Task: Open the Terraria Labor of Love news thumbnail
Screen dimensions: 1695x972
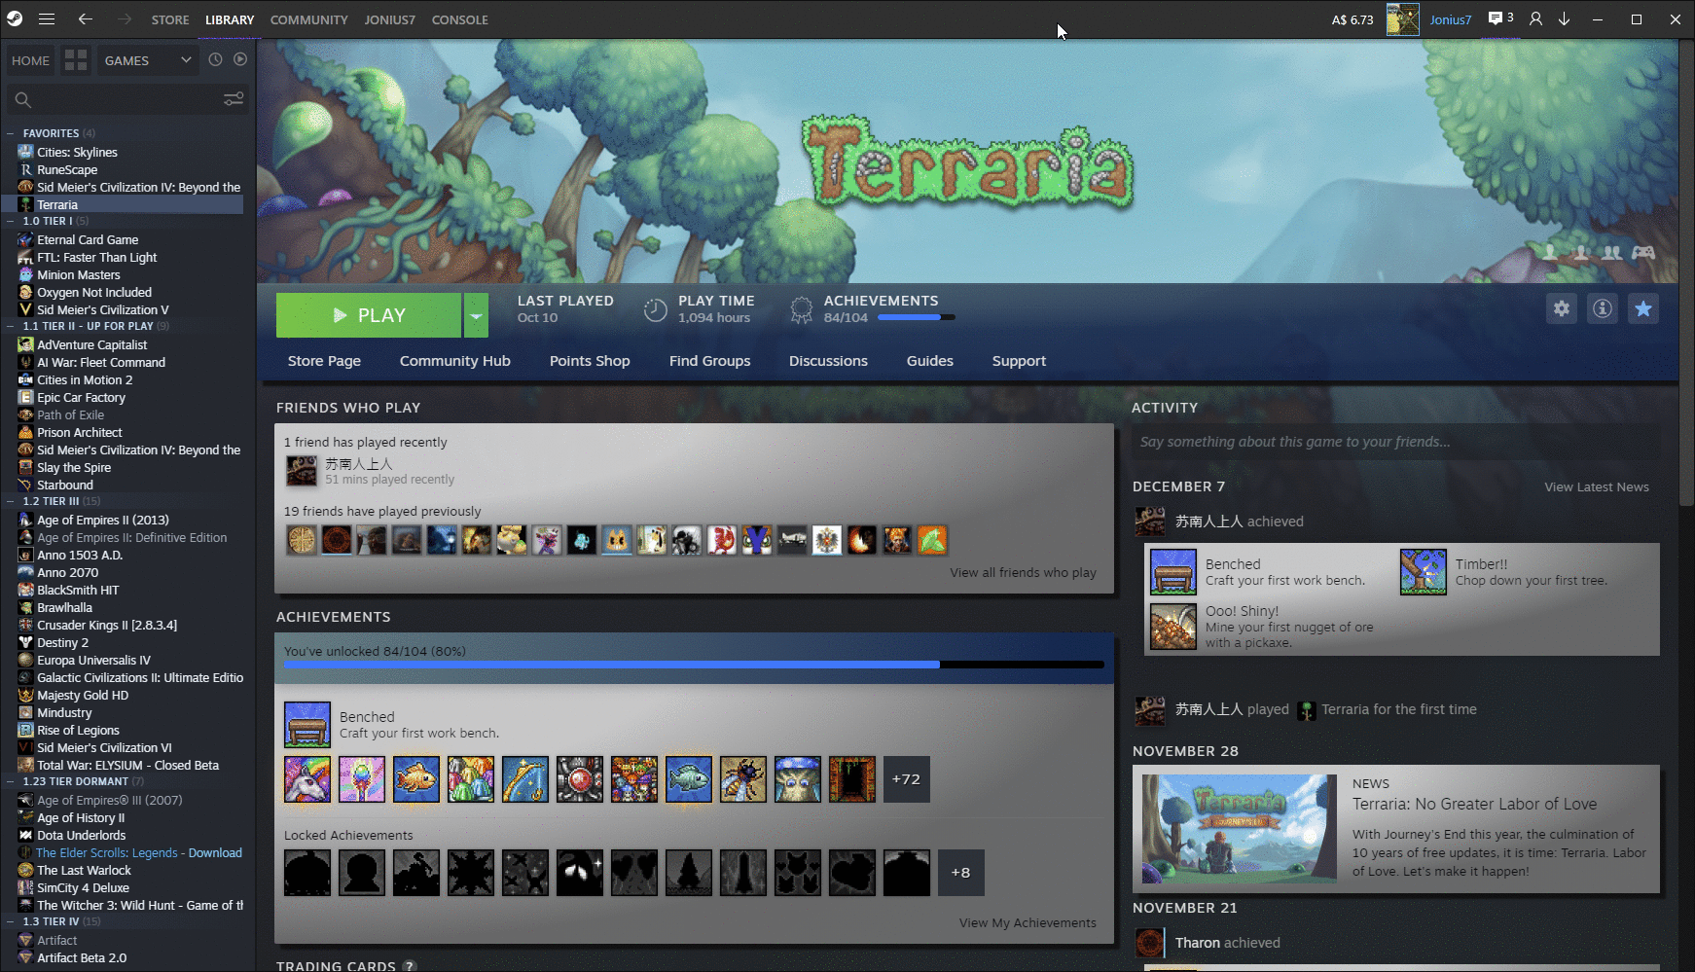Action: coord(1240,828)
